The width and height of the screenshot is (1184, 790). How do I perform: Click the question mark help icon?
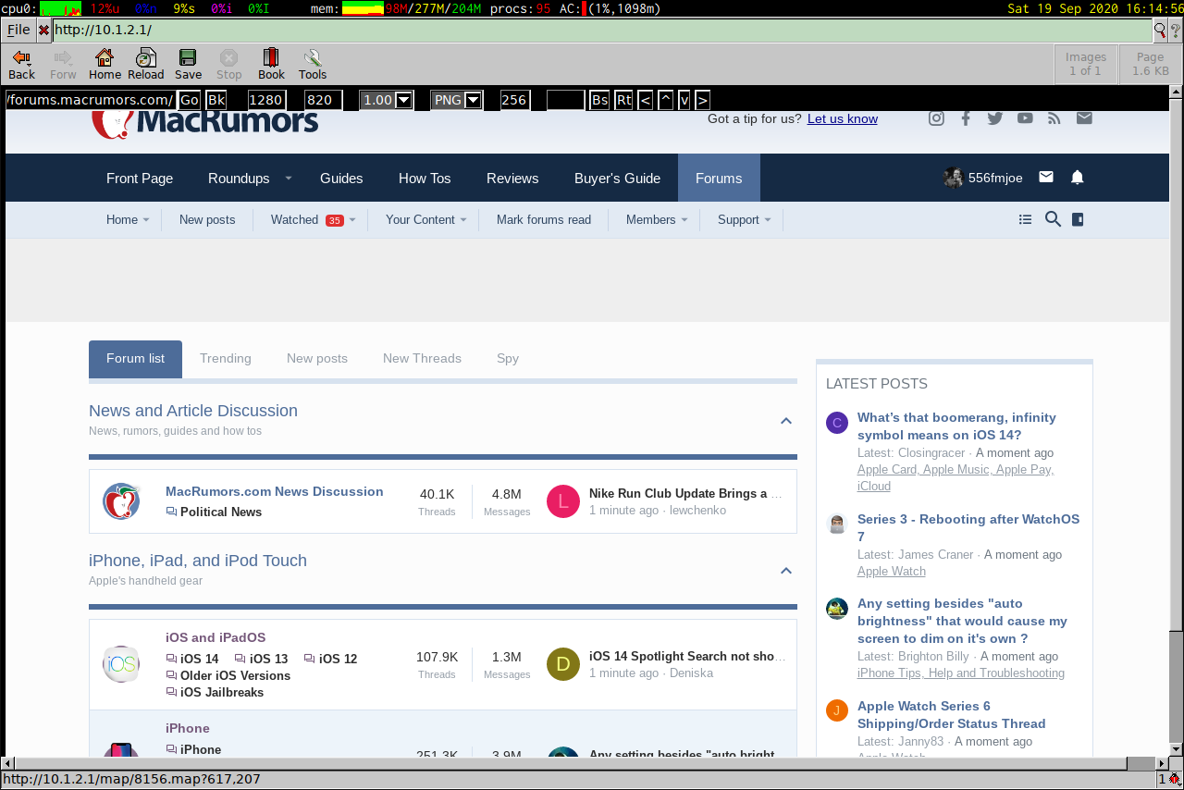(1174, 30)
